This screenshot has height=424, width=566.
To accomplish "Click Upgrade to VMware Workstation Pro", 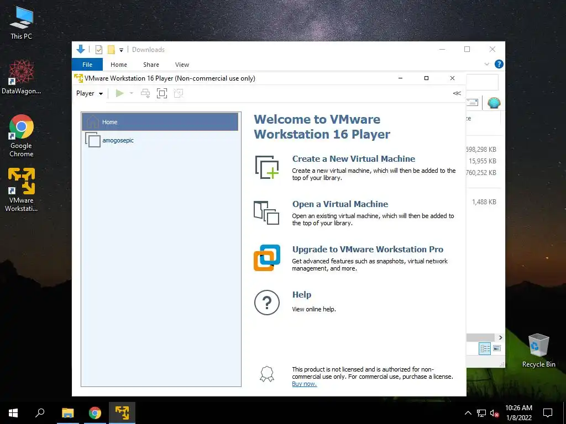I will click(368, 250).
